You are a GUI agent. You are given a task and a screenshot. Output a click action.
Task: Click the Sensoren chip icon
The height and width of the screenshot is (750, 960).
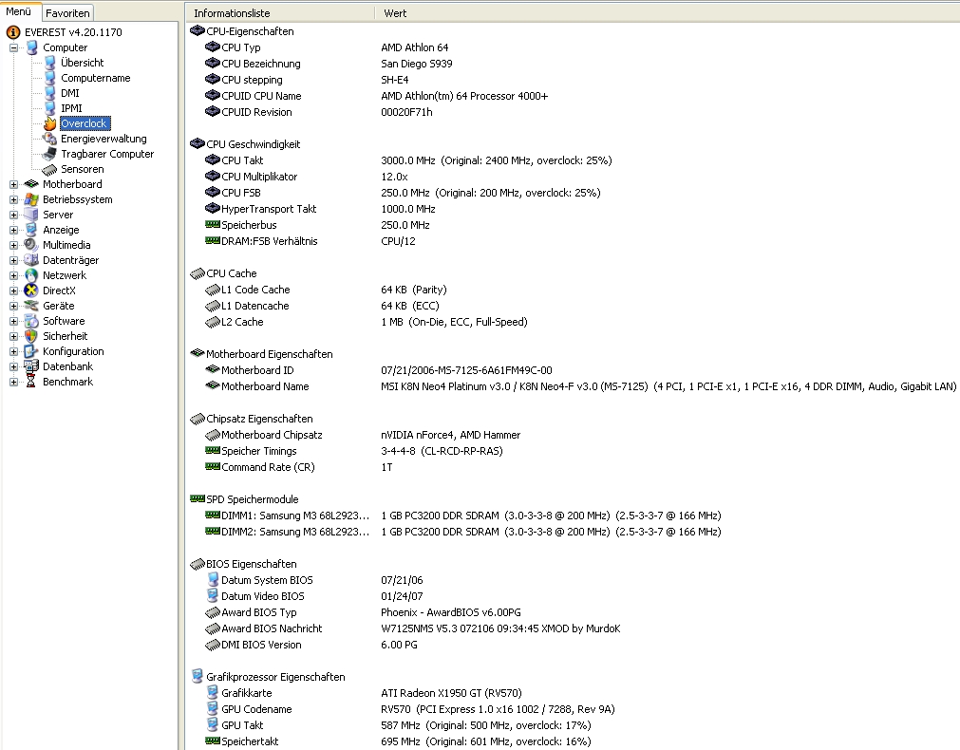[49, 169]
